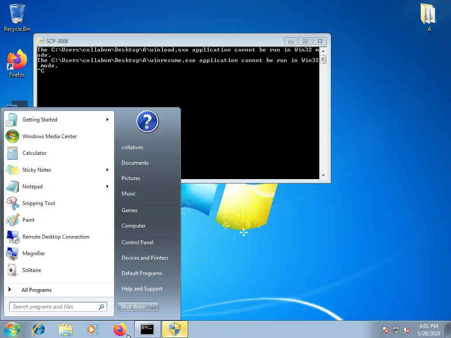Switch to the command prompt taskbar button

[147, 329]
